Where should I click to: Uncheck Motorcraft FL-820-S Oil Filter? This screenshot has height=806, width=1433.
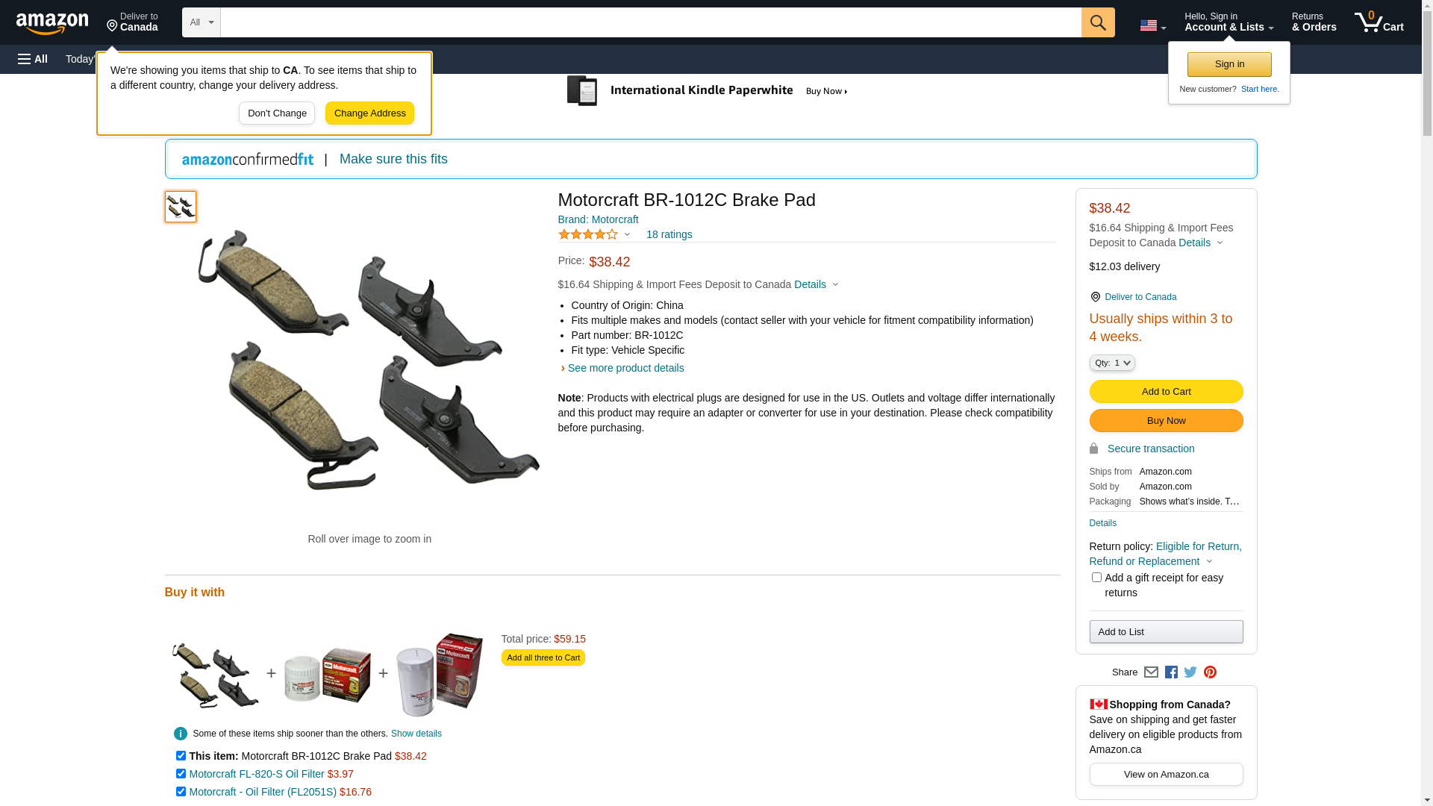(x=181, y=774)
